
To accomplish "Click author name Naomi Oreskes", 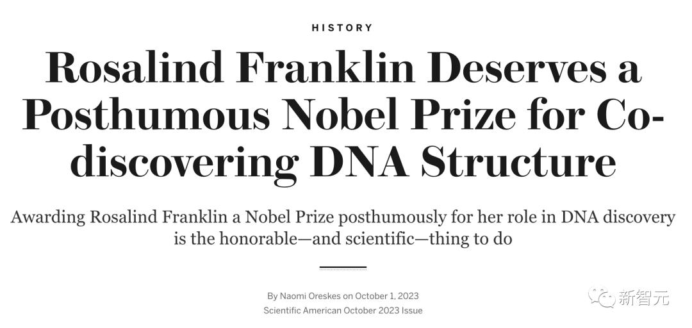I will (x=311, y=296).
